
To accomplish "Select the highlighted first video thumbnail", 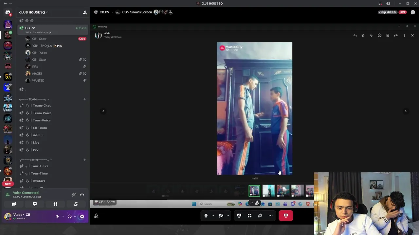I will 254,191.
